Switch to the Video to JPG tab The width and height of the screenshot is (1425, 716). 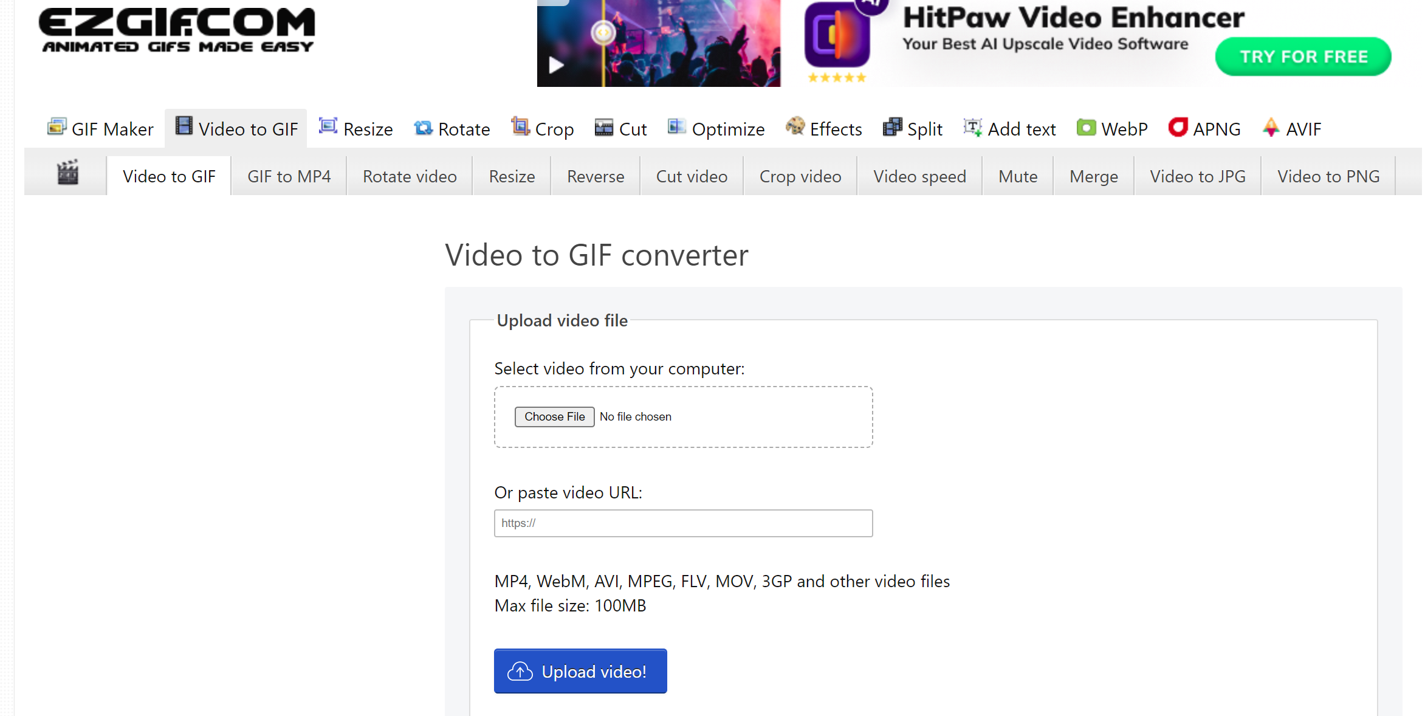[1198, 176]
